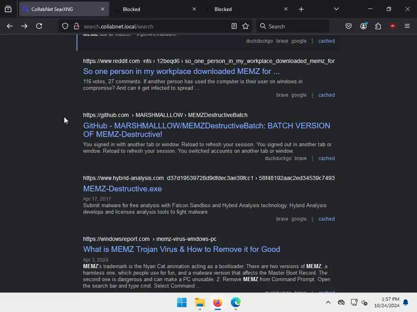View site security lock info
417x312 pixels.
coord(77,26)
